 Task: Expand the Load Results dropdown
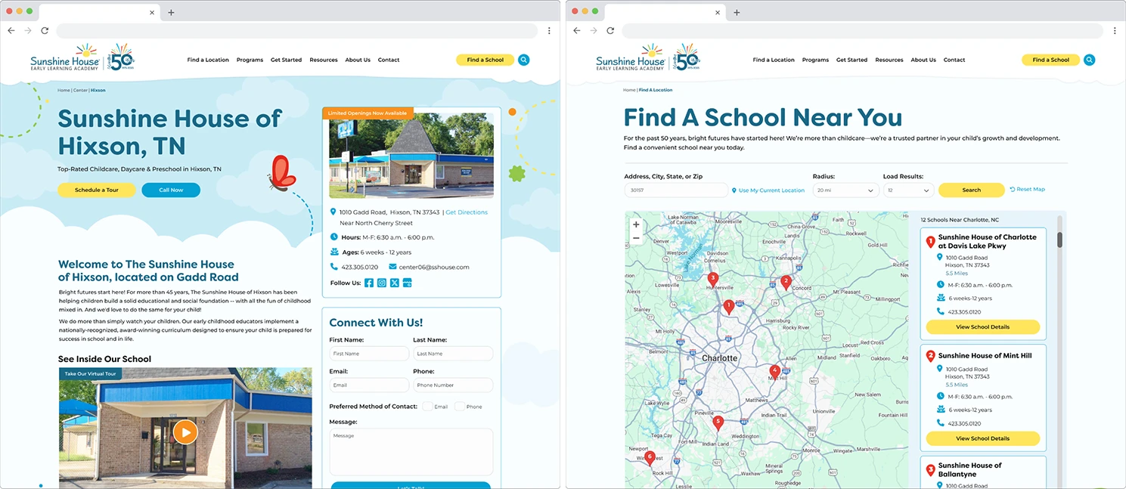908,190
